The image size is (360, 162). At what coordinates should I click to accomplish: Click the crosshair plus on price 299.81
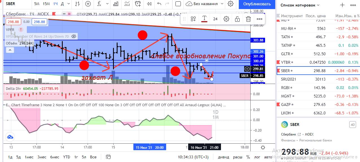pos(247,69)
